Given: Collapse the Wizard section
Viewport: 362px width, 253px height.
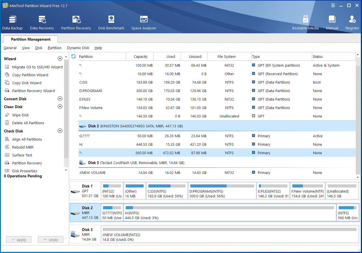Looking at the screenshot, I should pos(60,59).
